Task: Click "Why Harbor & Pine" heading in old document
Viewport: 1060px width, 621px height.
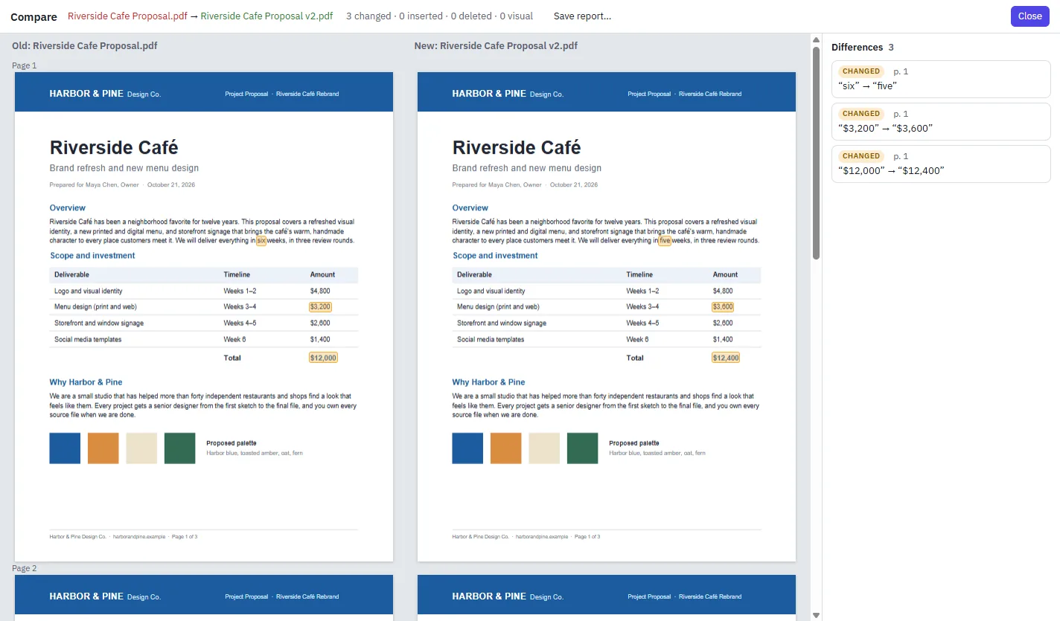Action: coord(86,382)
